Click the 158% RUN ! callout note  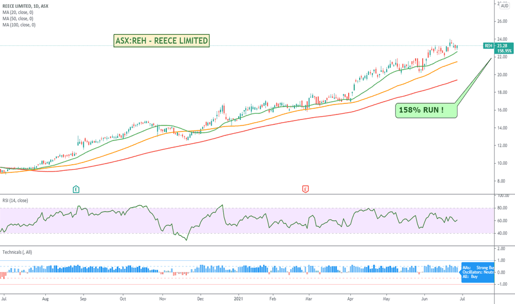pos(426,111)
